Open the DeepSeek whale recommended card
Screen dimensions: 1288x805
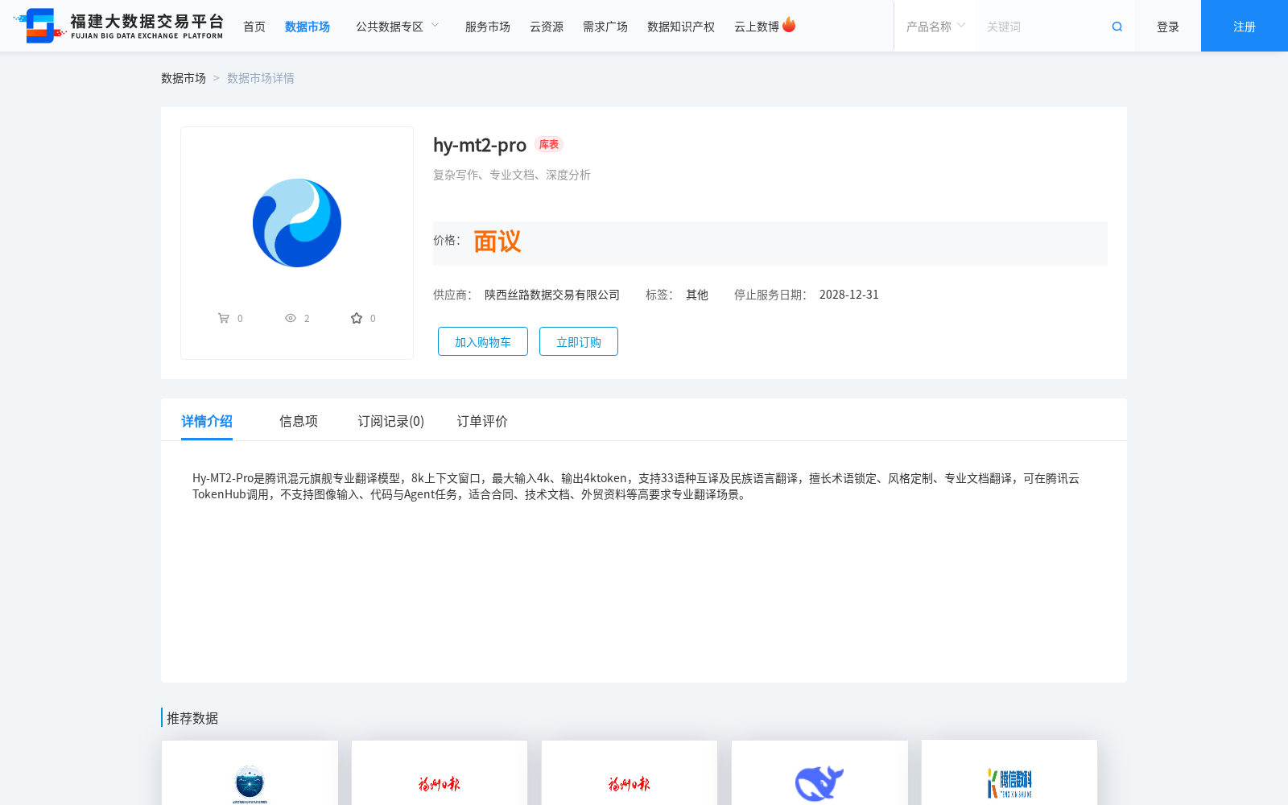pos(819,773)
